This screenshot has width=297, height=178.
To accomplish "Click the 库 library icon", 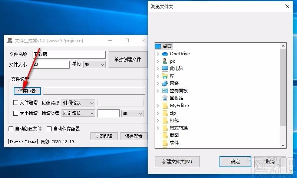I will (165, 76).
